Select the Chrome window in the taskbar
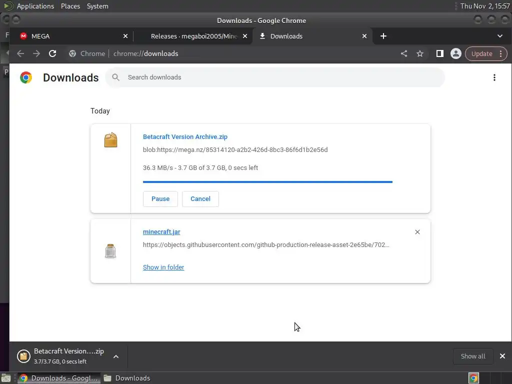 [x=58, y=378]
